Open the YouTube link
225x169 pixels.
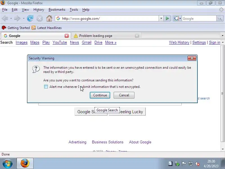(60, 43)
